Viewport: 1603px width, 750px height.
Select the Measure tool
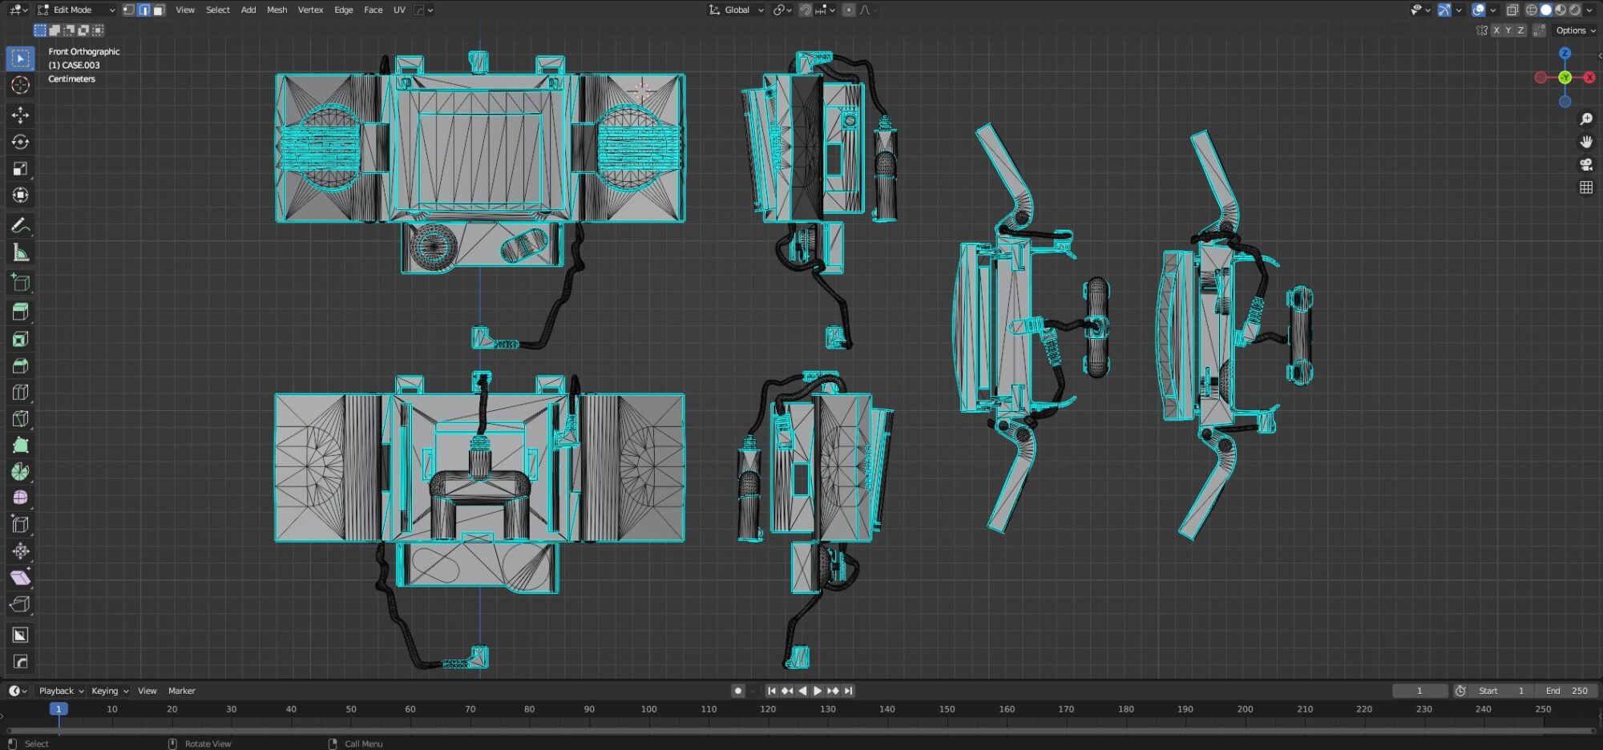[x=21, y=252]
